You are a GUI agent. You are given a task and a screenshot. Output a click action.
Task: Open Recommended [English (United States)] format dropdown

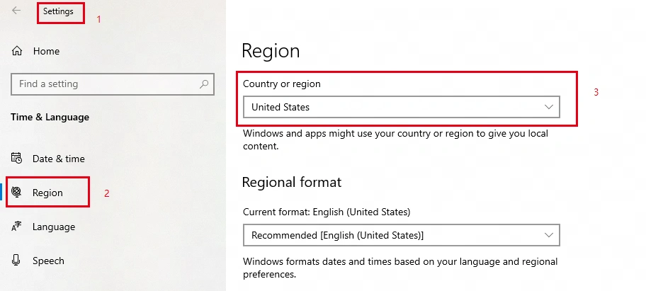coord(402,235)
